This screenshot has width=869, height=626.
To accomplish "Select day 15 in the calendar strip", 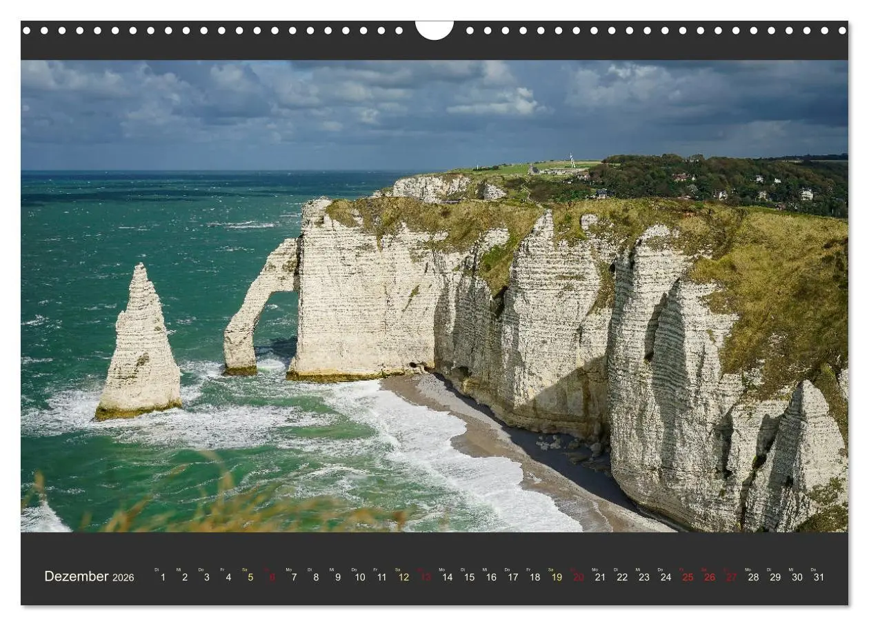I will [x=469, y=578].
